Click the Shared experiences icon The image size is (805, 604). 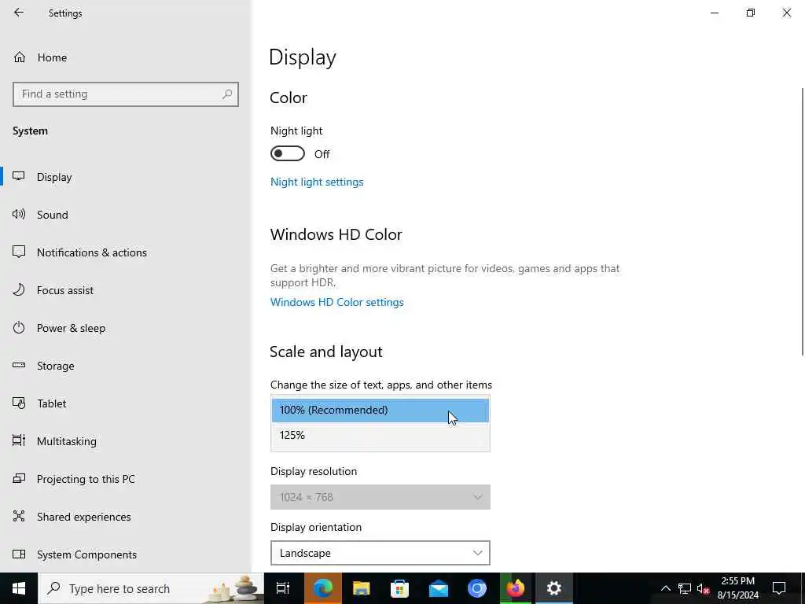pos(19,516)
